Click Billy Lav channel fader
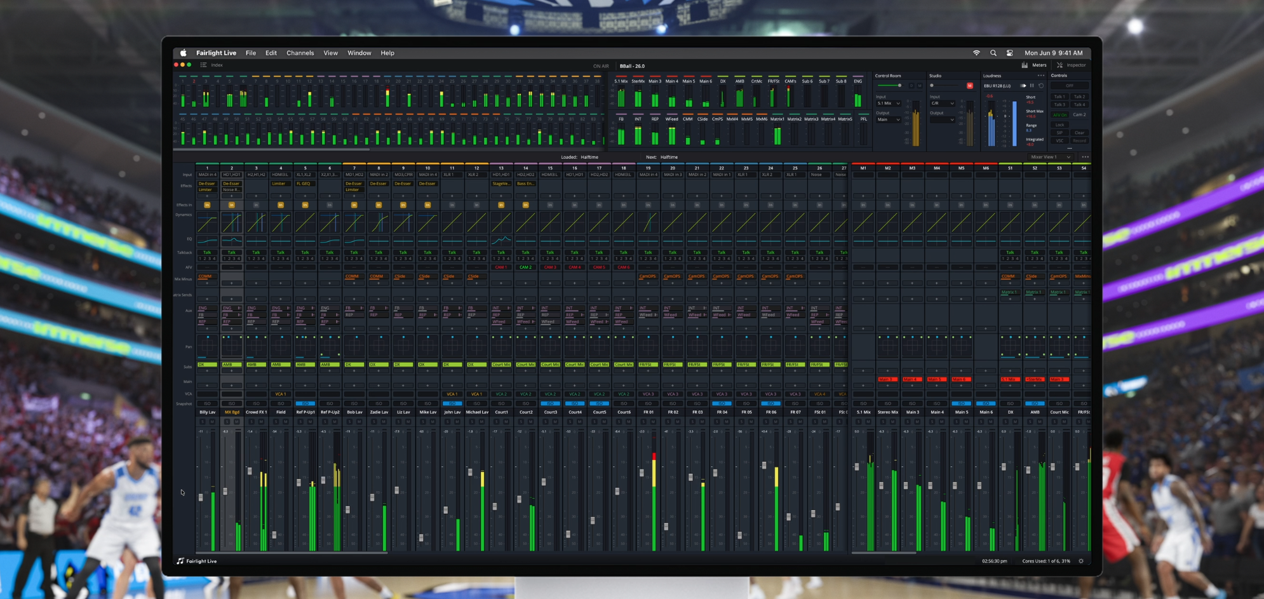The image size is (1264, 599). (x=201, y=497)
